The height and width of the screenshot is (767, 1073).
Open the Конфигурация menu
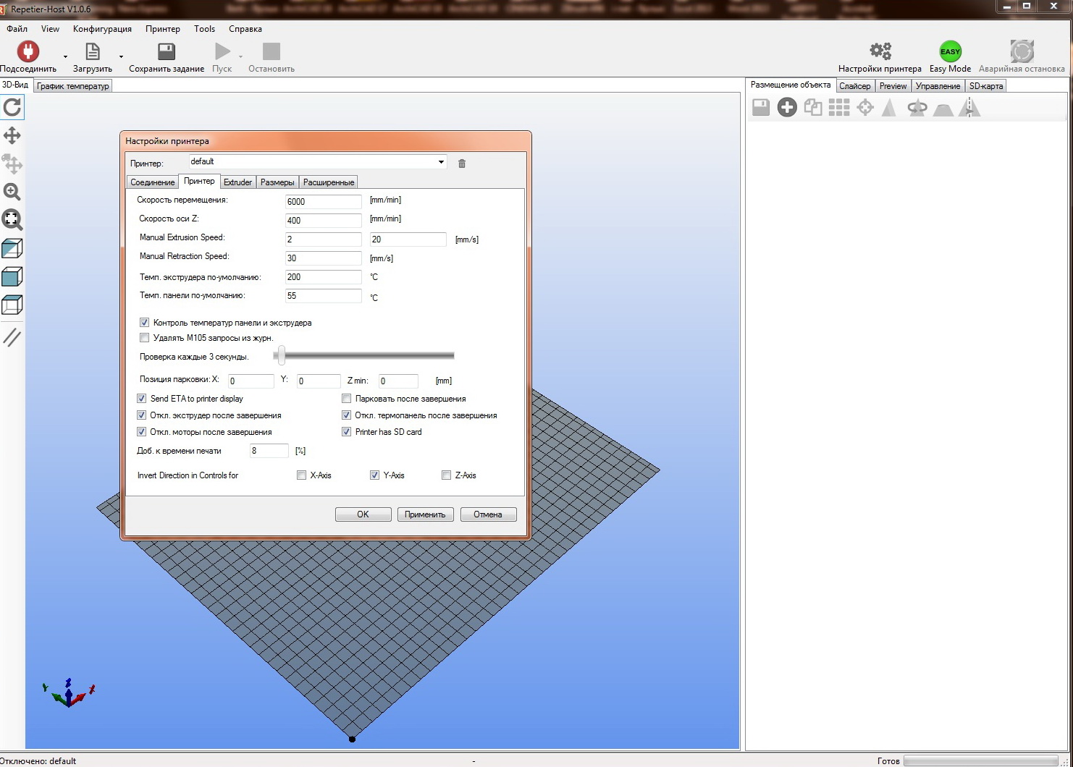coord(102,29)
